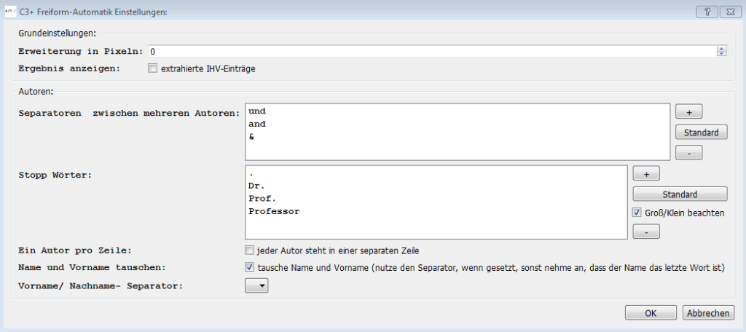Screen dimensions: 746x332
Task: Disable tausche Name und Vorname option
Action: pos(249,267)
